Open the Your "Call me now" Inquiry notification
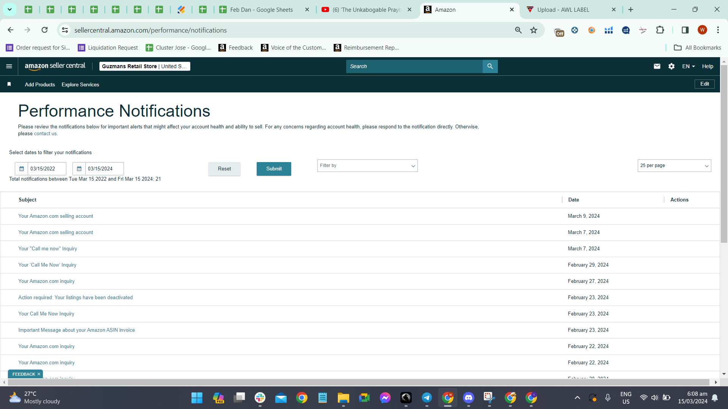Image resolution: width=728 pixels, height=409 pixels. [x=48, y=249]
